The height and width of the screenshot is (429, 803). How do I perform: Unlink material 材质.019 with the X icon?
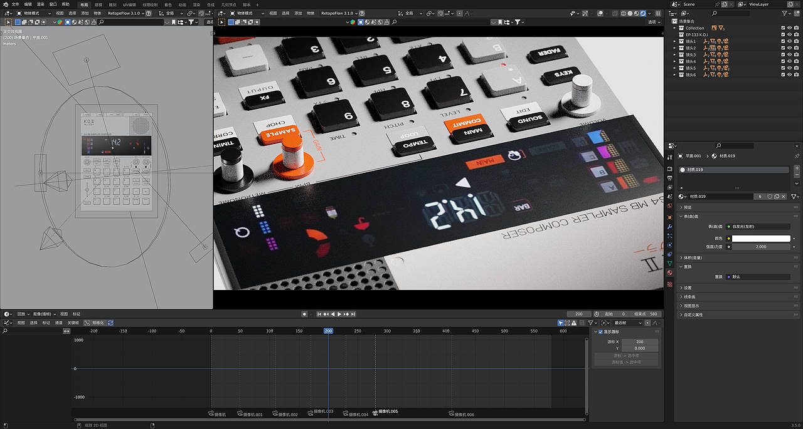(784, 196)
